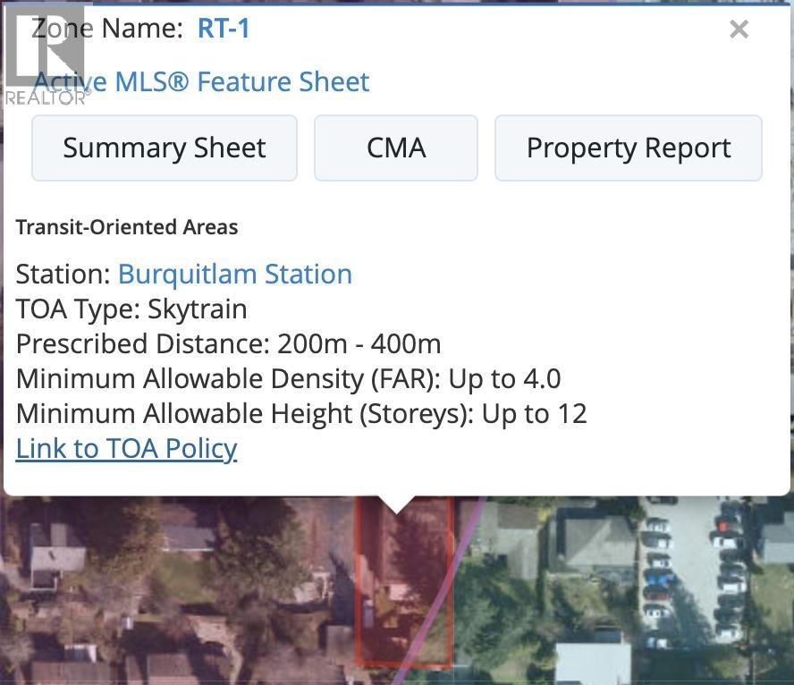This screenshot has height=685, width=794.
Task: Click the Summary Sheet button
Action: point(165,148)
